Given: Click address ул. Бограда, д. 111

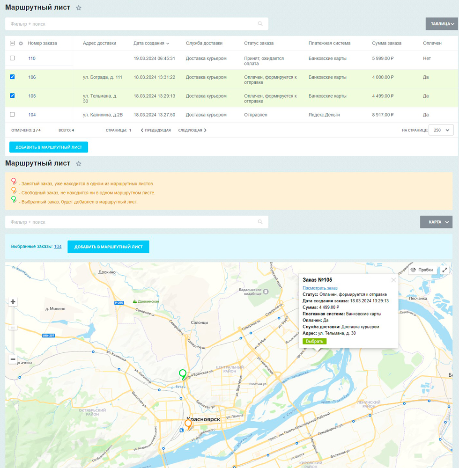Looking at the screenshot, I should point(103,77).
